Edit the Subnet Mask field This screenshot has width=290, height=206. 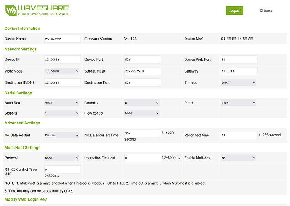142,71
